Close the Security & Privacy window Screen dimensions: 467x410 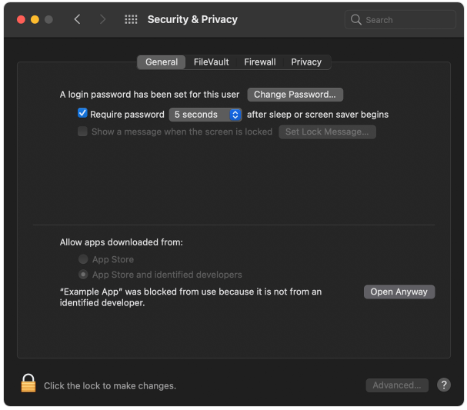[x=21, y=19]
